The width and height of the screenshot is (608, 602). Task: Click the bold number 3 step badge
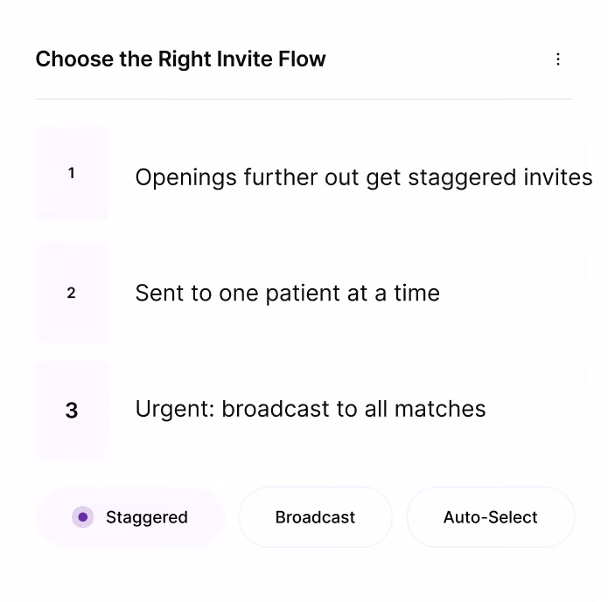pyautogui.click(x=72, y=410)
